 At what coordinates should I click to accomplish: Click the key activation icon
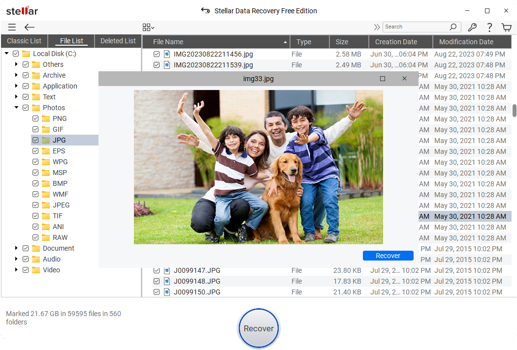tap(472, 28)
